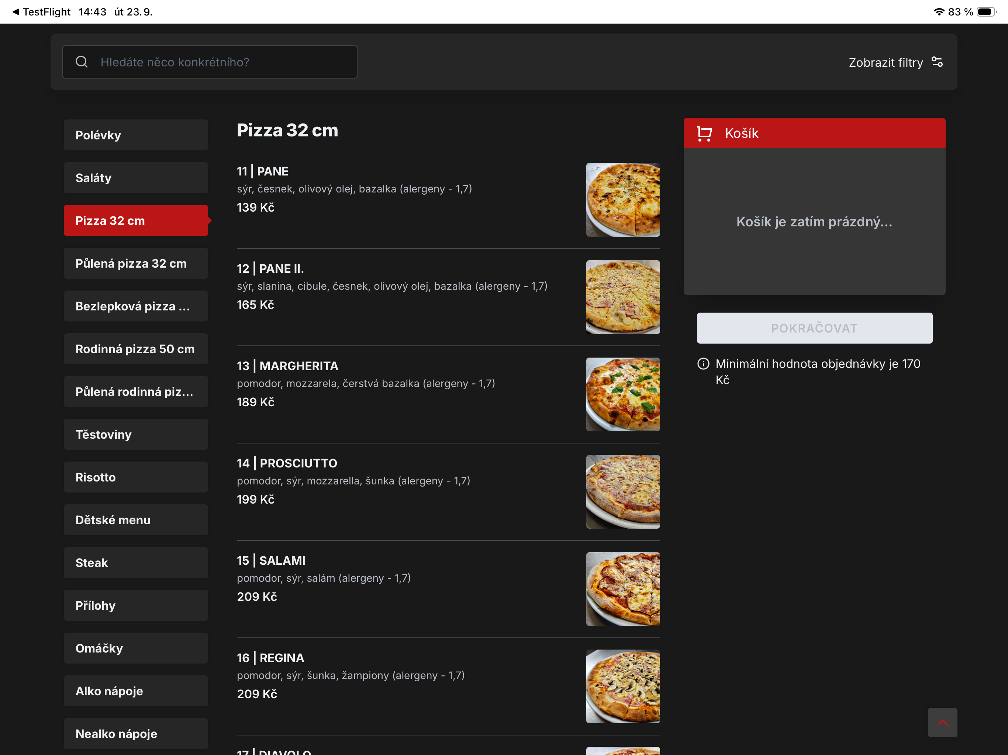Tap the battery status icon

click(986, 12)
